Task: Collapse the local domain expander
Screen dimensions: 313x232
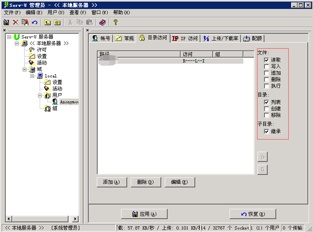Action: [32, 76]
